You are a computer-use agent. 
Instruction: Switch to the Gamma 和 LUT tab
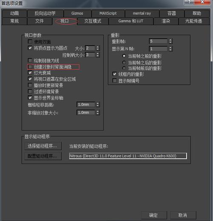tap(131, 21)
